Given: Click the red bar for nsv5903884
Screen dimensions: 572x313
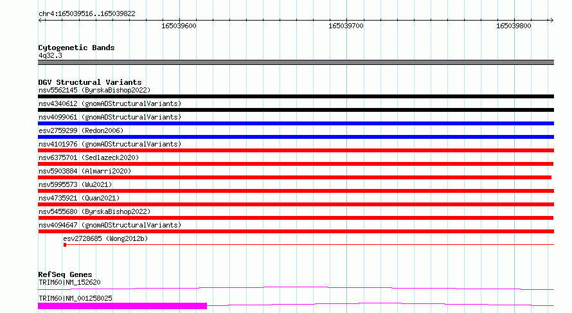Looking at the screenshot, I should click(x=294, y=177).
